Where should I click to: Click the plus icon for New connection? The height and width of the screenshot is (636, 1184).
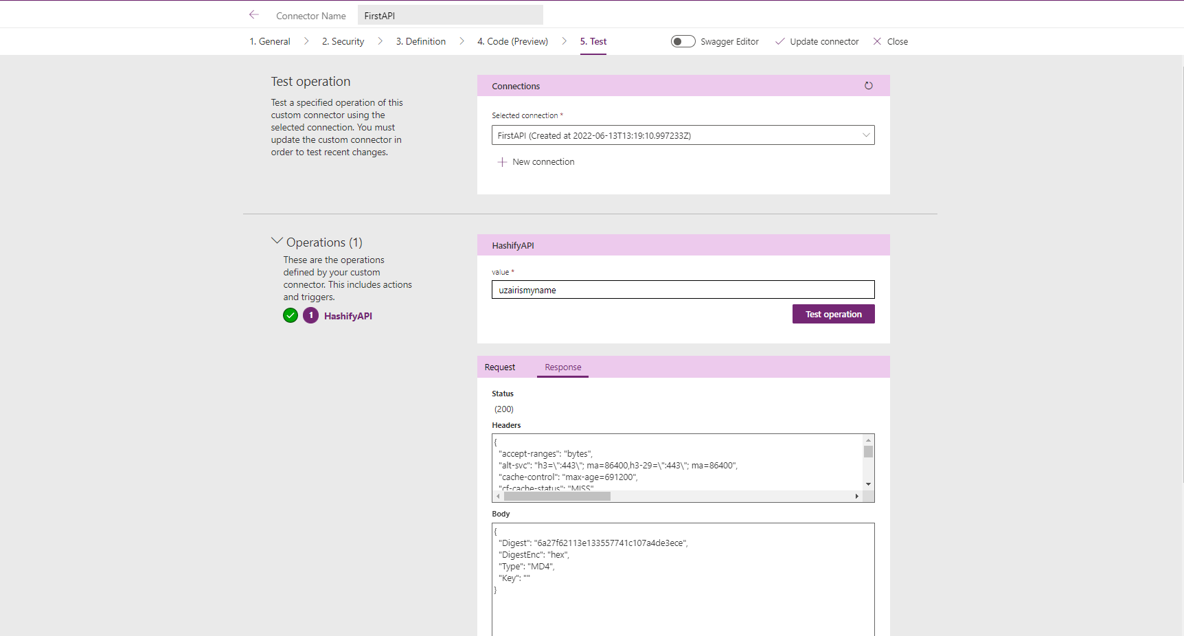(502, 162)
